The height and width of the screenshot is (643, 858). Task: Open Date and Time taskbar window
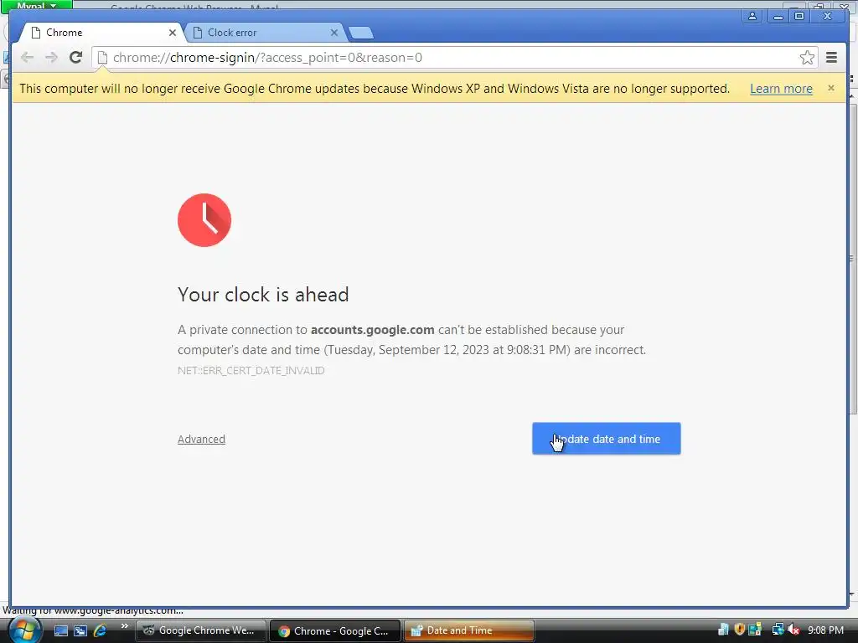point(469,630)
